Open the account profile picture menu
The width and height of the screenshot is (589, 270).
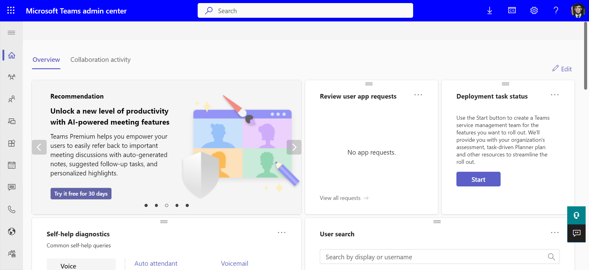[x=578, y=11]
